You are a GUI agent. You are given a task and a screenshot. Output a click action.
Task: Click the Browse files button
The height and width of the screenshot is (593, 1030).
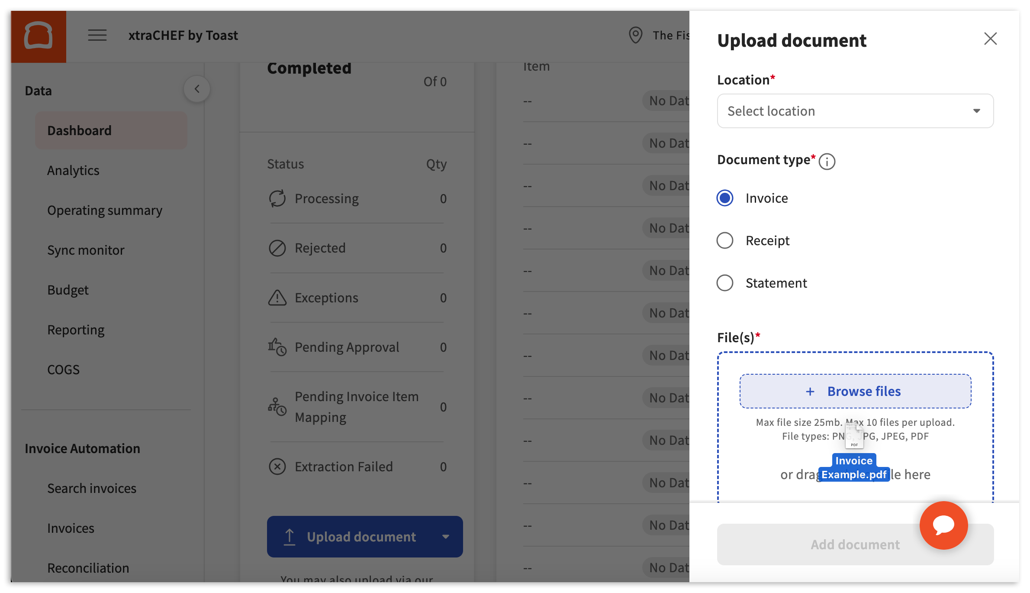pyautogui.click(x=855, y=392)
